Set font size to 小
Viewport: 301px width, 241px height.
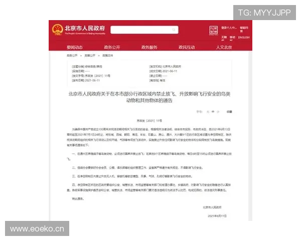point(218,111)
